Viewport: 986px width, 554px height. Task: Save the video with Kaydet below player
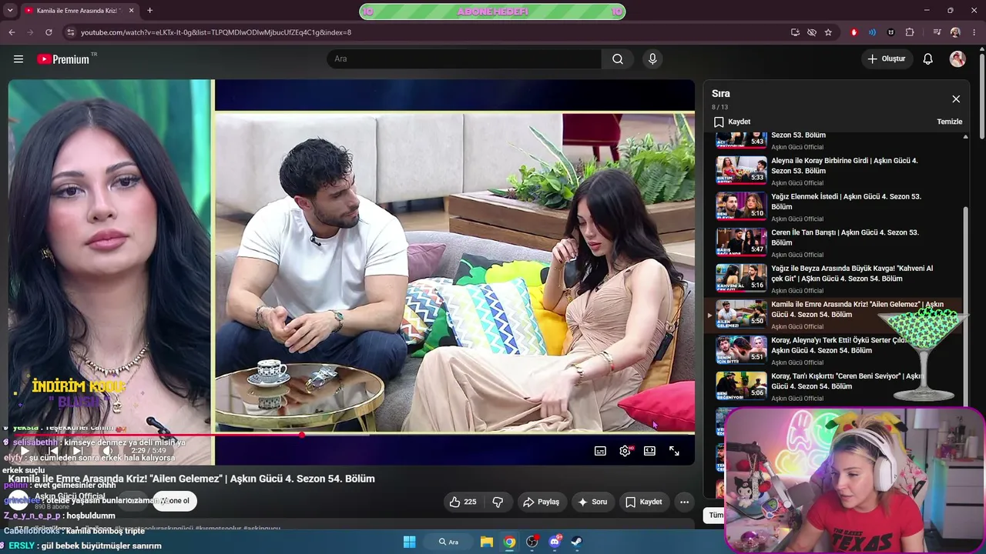point(643,502)
